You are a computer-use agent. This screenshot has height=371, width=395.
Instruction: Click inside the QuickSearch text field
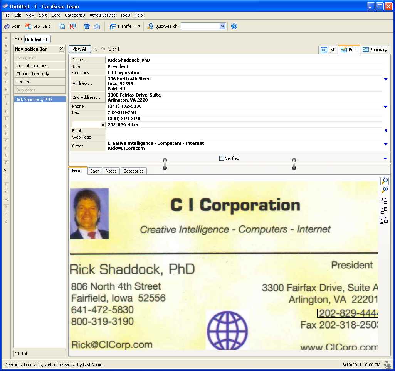point(200,26)
